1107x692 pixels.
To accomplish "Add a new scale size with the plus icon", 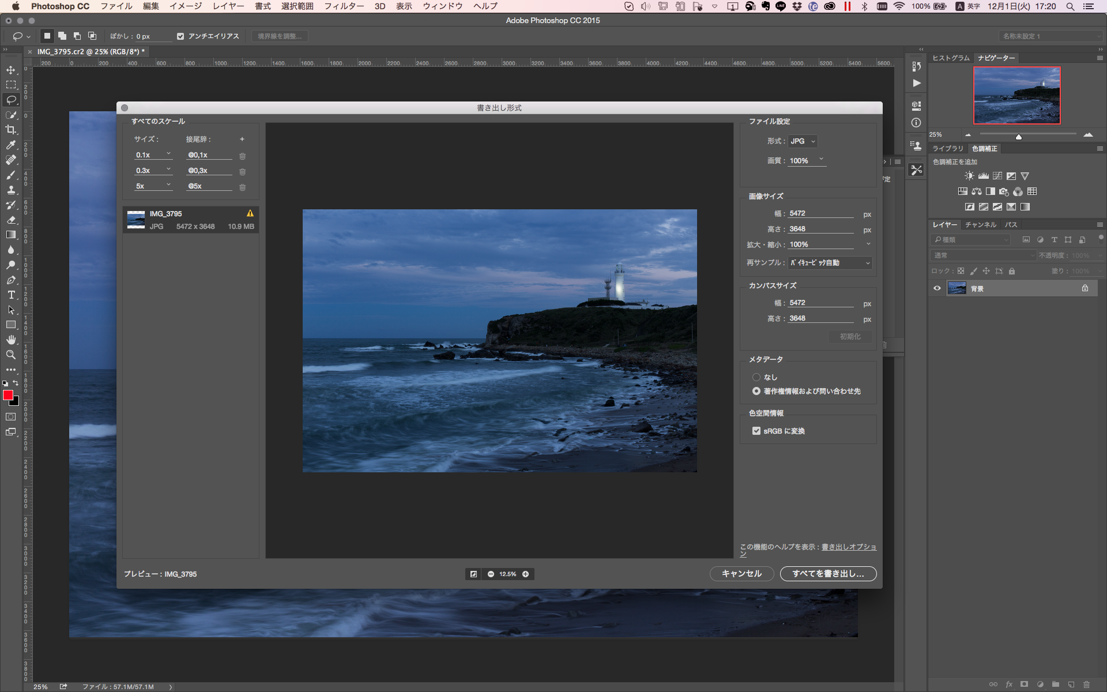I will click(x=242, y=139).
